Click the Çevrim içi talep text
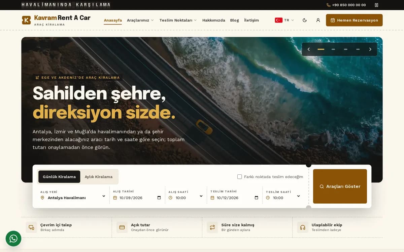The width and height of the screenshot is (404, 252). tap(56, 225)
